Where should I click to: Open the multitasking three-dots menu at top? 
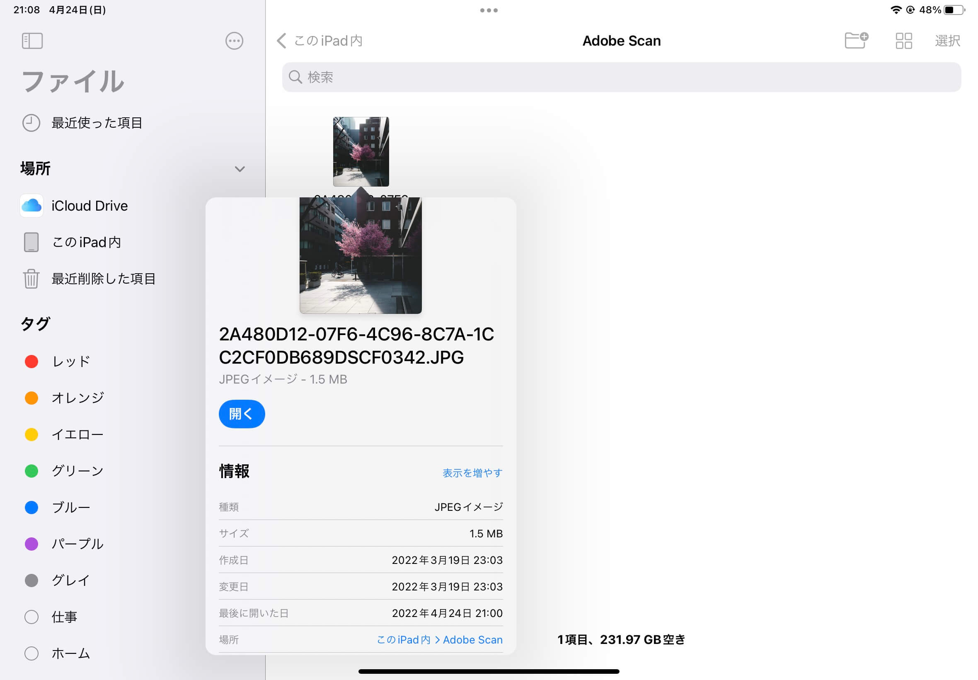point(489,10)
